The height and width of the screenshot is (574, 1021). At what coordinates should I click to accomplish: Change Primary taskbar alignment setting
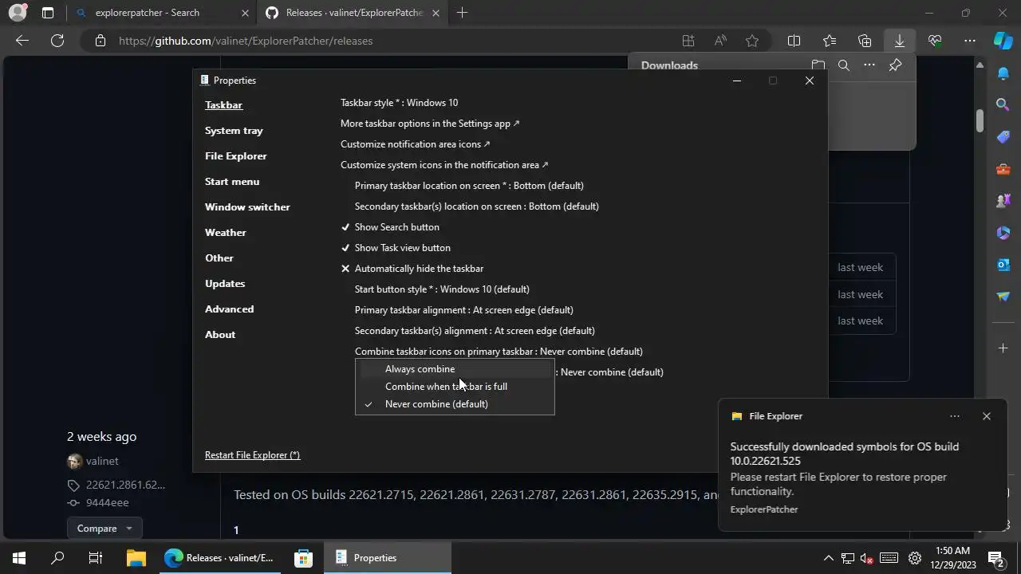(464, 310)
